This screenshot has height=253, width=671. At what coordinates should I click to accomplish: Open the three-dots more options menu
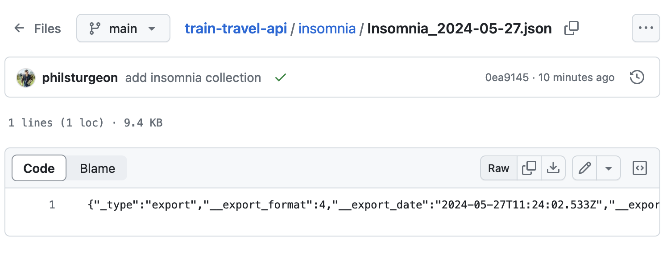pyautogui.click(x=646, y=28)
